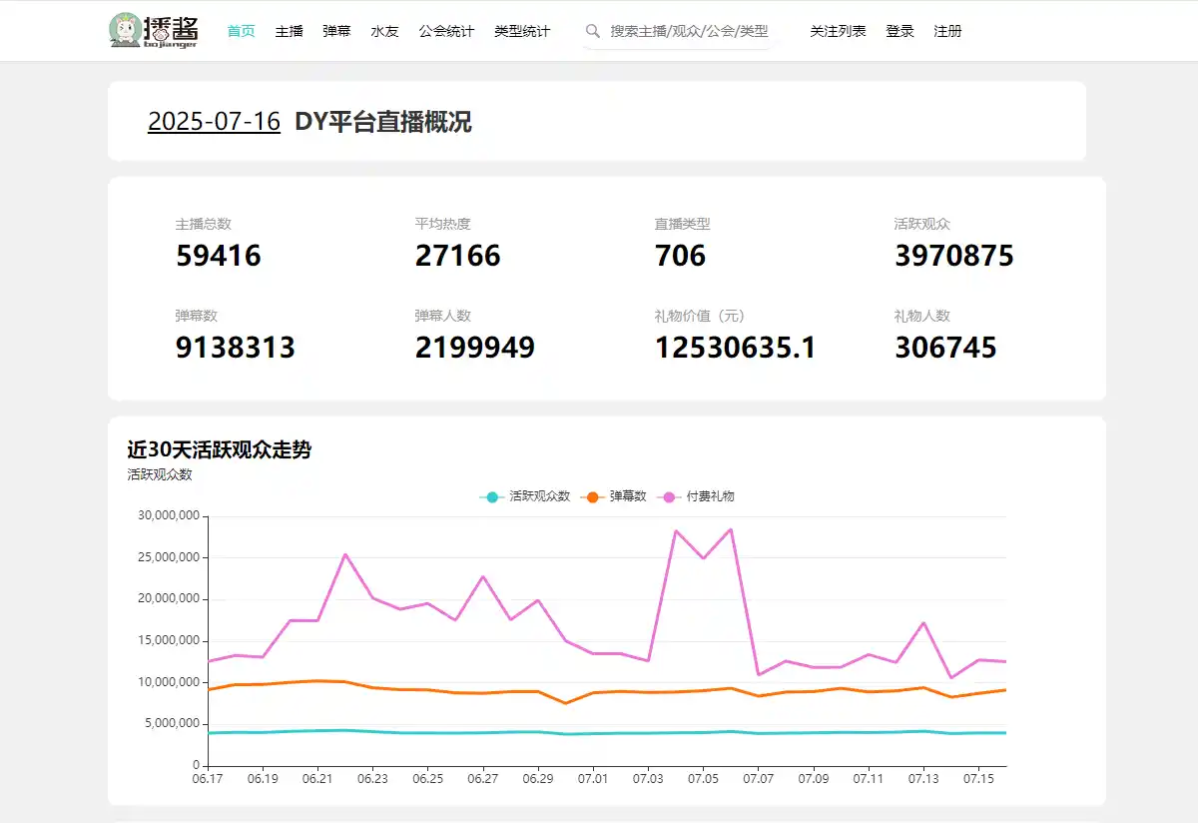Image resolution: width=1198 pixels, height=823 pixels.
Task: Click the 06.17 x-axis label
Action: point(208,778)
